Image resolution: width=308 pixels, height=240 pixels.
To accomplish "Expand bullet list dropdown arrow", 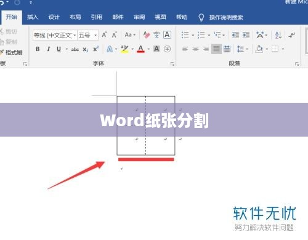I will [193, 35].
